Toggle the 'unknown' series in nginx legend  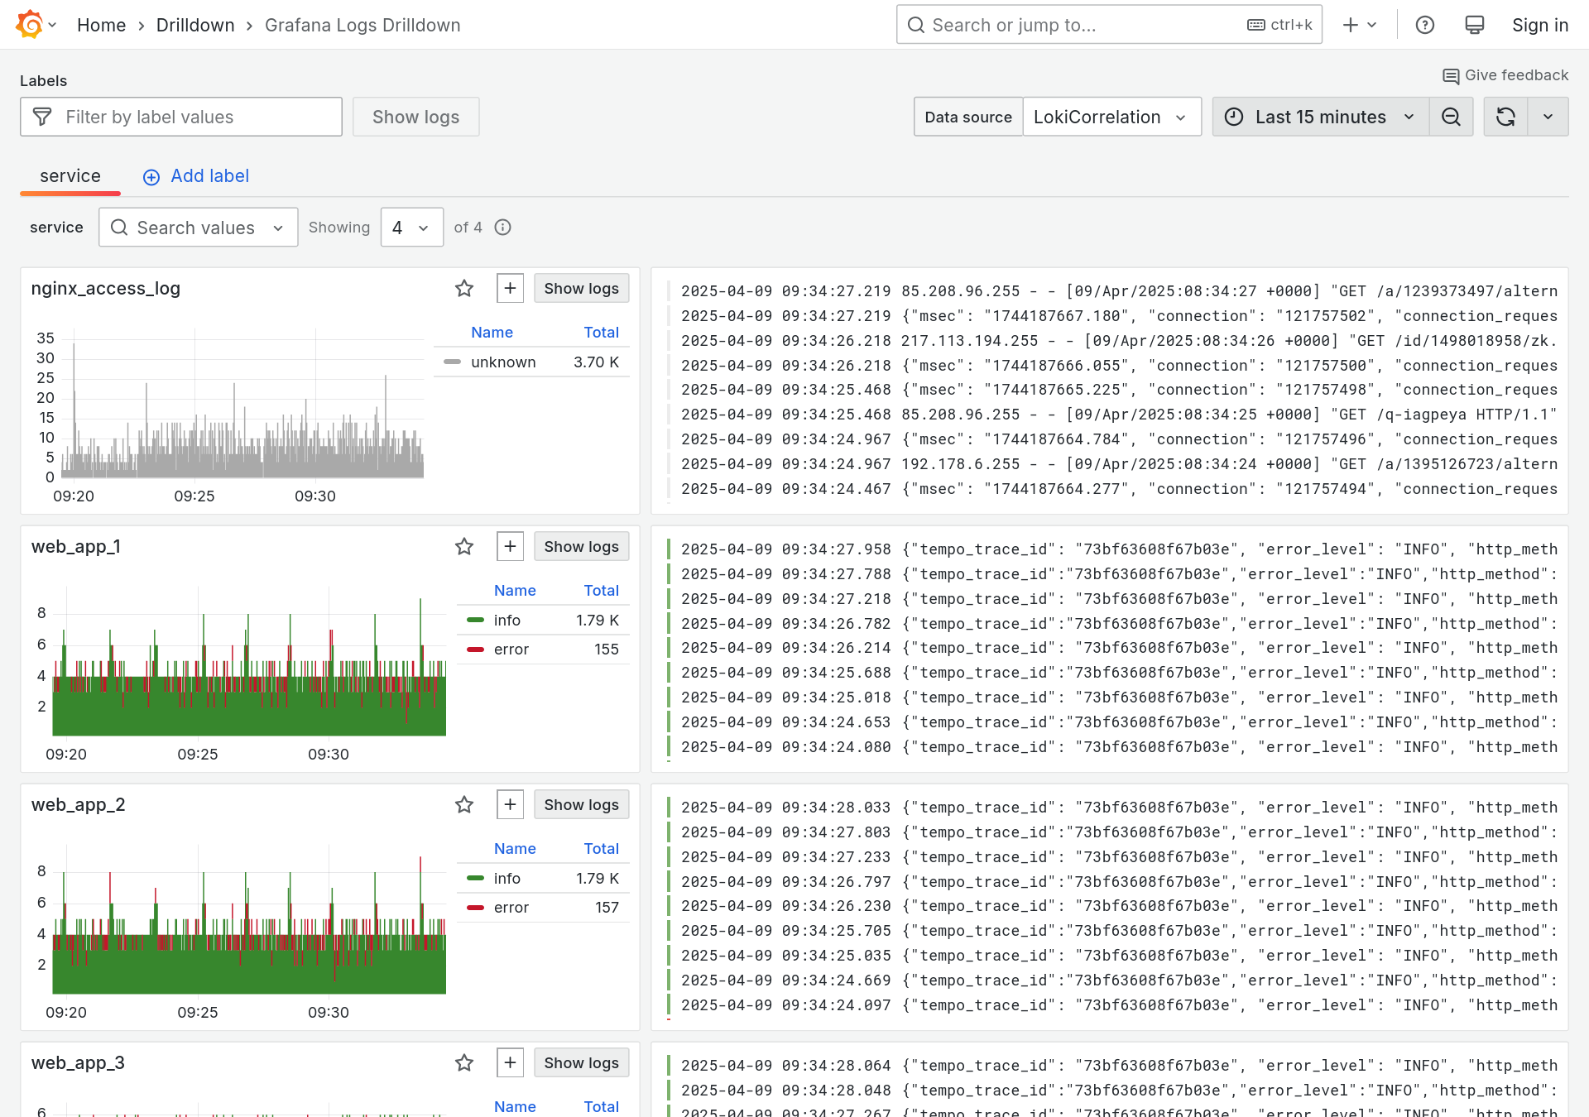click(x=503, y=362)
